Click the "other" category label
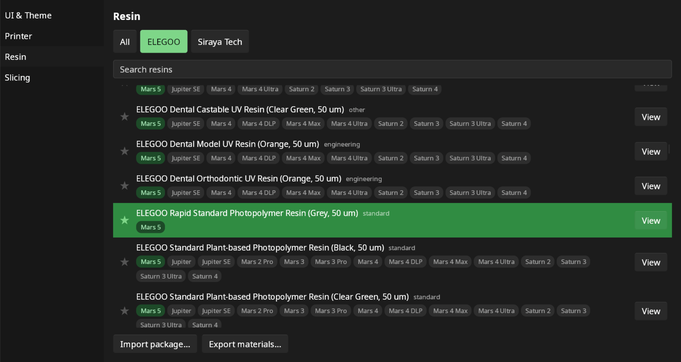This screenshot has width=681, height=362. point(357,110)
